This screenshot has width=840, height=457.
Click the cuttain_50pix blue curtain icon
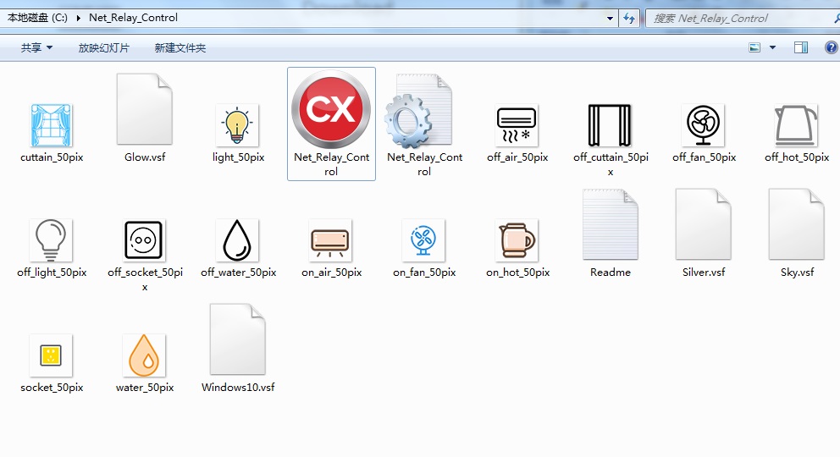tap(52, 125)
